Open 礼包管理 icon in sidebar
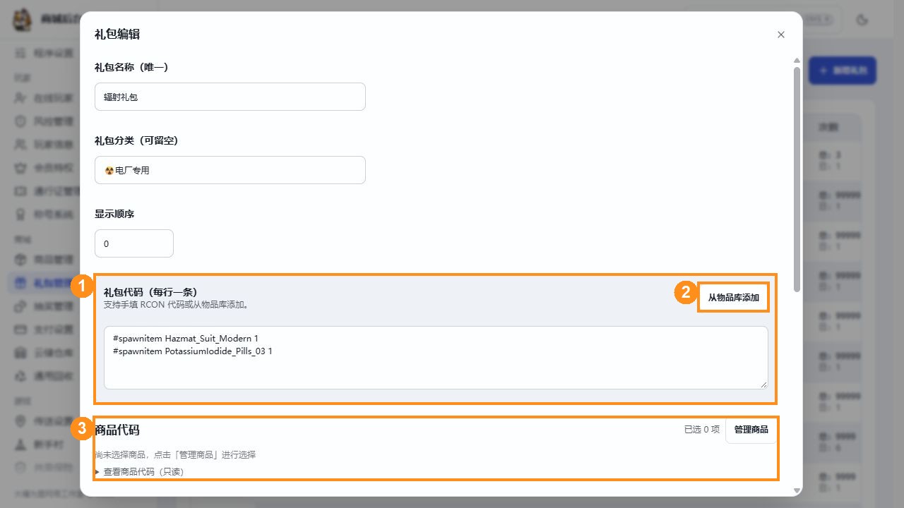The image size is (904, 508). 20,284
